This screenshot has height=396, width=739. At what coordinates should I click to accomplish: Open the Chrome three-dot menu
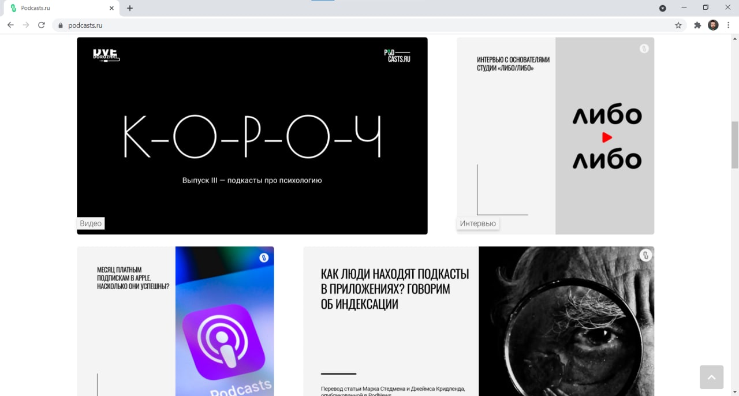[729, 25]
